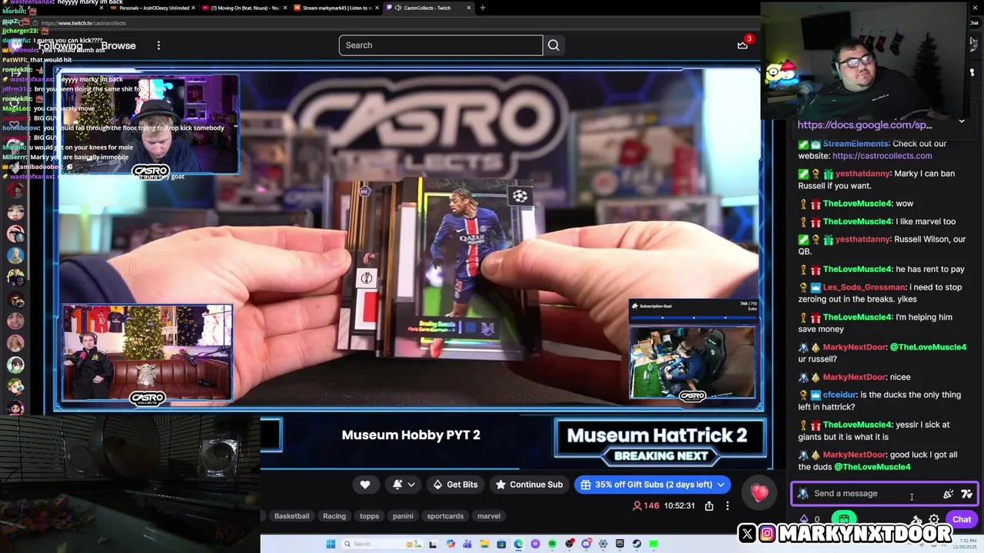Click the share stream icon
Viewport: 984px width, 553px height.
click(709, 505)
